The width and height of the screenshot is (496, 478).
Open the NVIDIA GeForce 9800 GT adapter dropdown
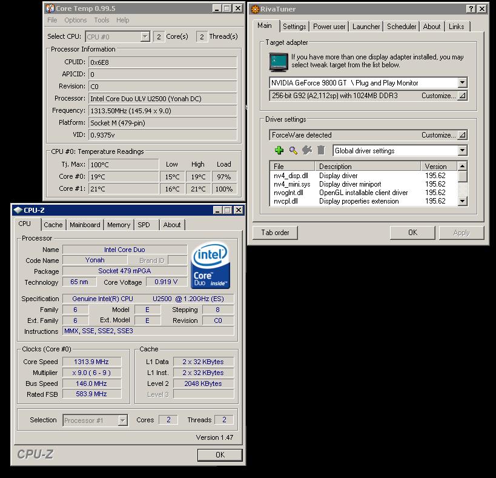click(x=462, y=83)
